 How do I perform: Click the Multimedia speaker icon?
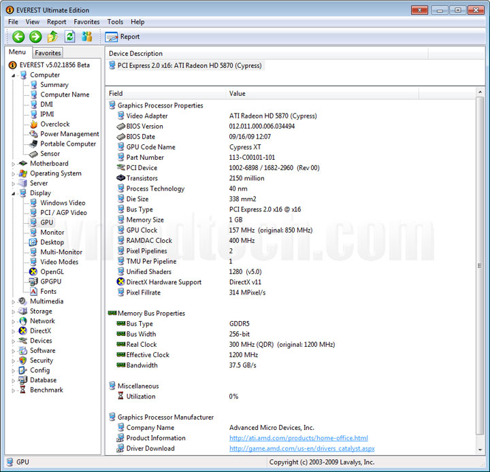pos(23,301)
